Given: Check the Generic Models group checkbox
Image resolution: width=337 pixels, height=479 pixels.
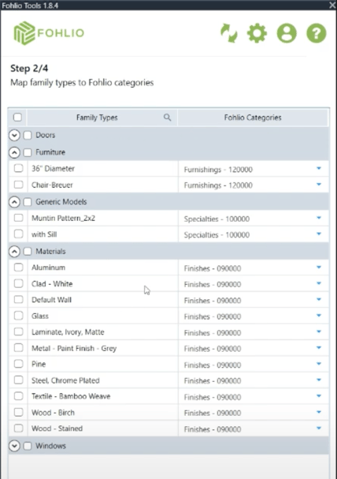Looking at the screenshot, I should click(28, 201).
